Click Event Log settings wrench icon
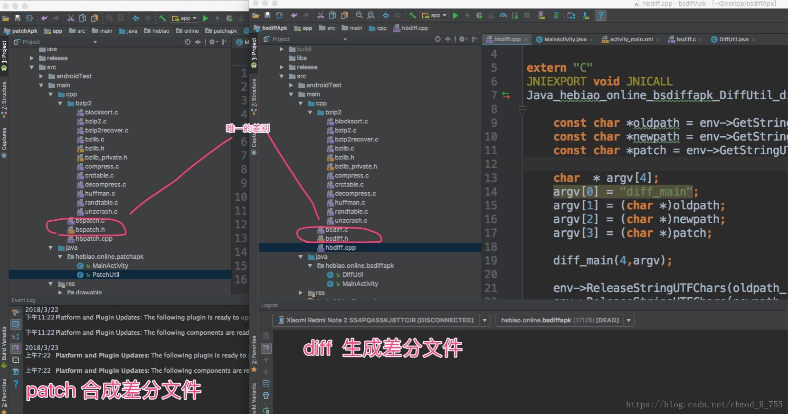The image size is (788, 414). click(16, 312)
